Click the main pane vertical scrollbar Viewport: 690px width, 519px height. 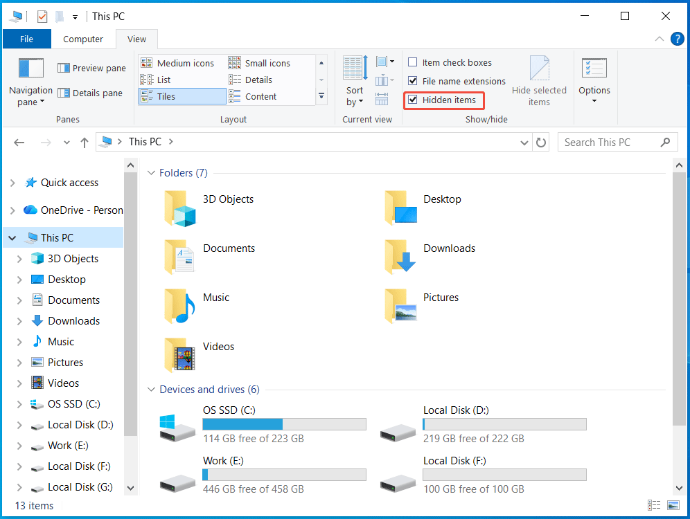[x=679, y=299]
